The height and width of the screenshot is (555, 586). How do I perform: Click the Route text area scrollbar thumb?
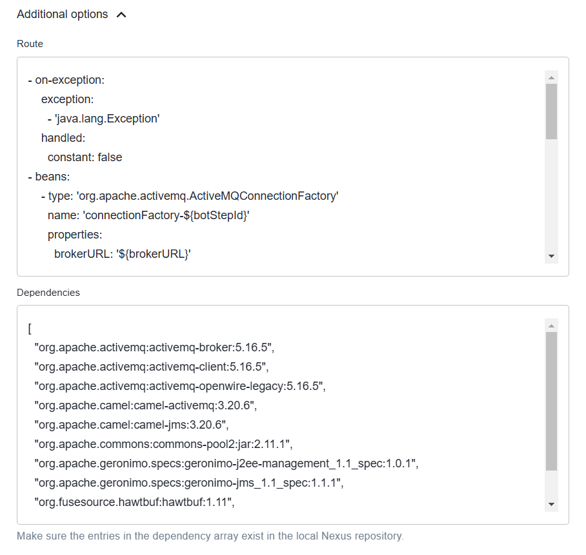pos(551,112)
